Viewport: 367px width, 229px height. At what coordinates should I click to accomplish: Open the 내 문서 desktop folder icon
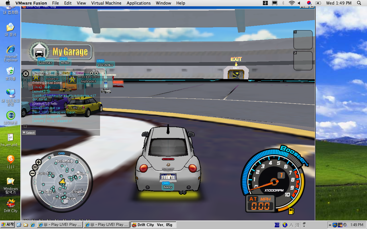click(11, 29)
